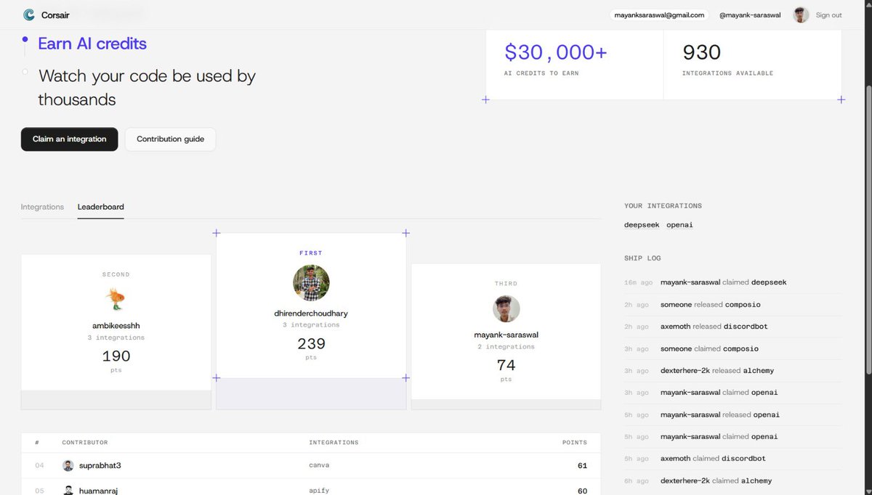Click the dhirenderchoudhary username
This screenshot has width=872, height=495.
point(311,314)
